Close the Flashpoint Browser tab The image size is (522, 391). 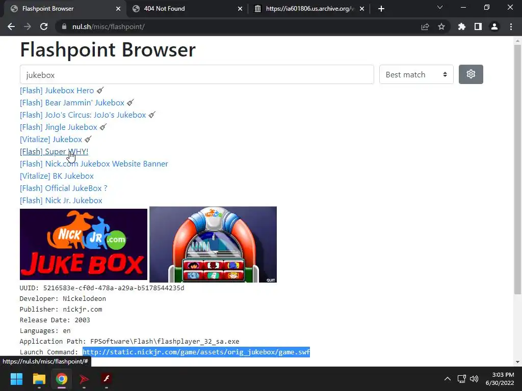118,9
